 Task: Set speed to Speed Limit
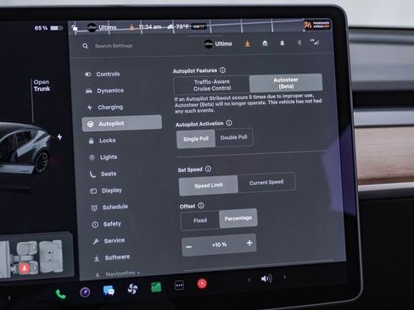(x=209, y=185)
